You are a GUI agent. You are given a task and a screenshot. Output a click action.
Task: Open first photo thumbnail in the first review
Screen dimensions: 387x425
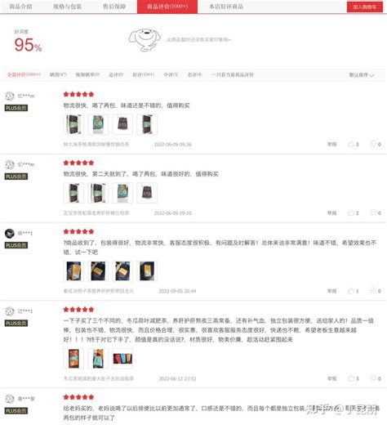click(x=73, y=124)
